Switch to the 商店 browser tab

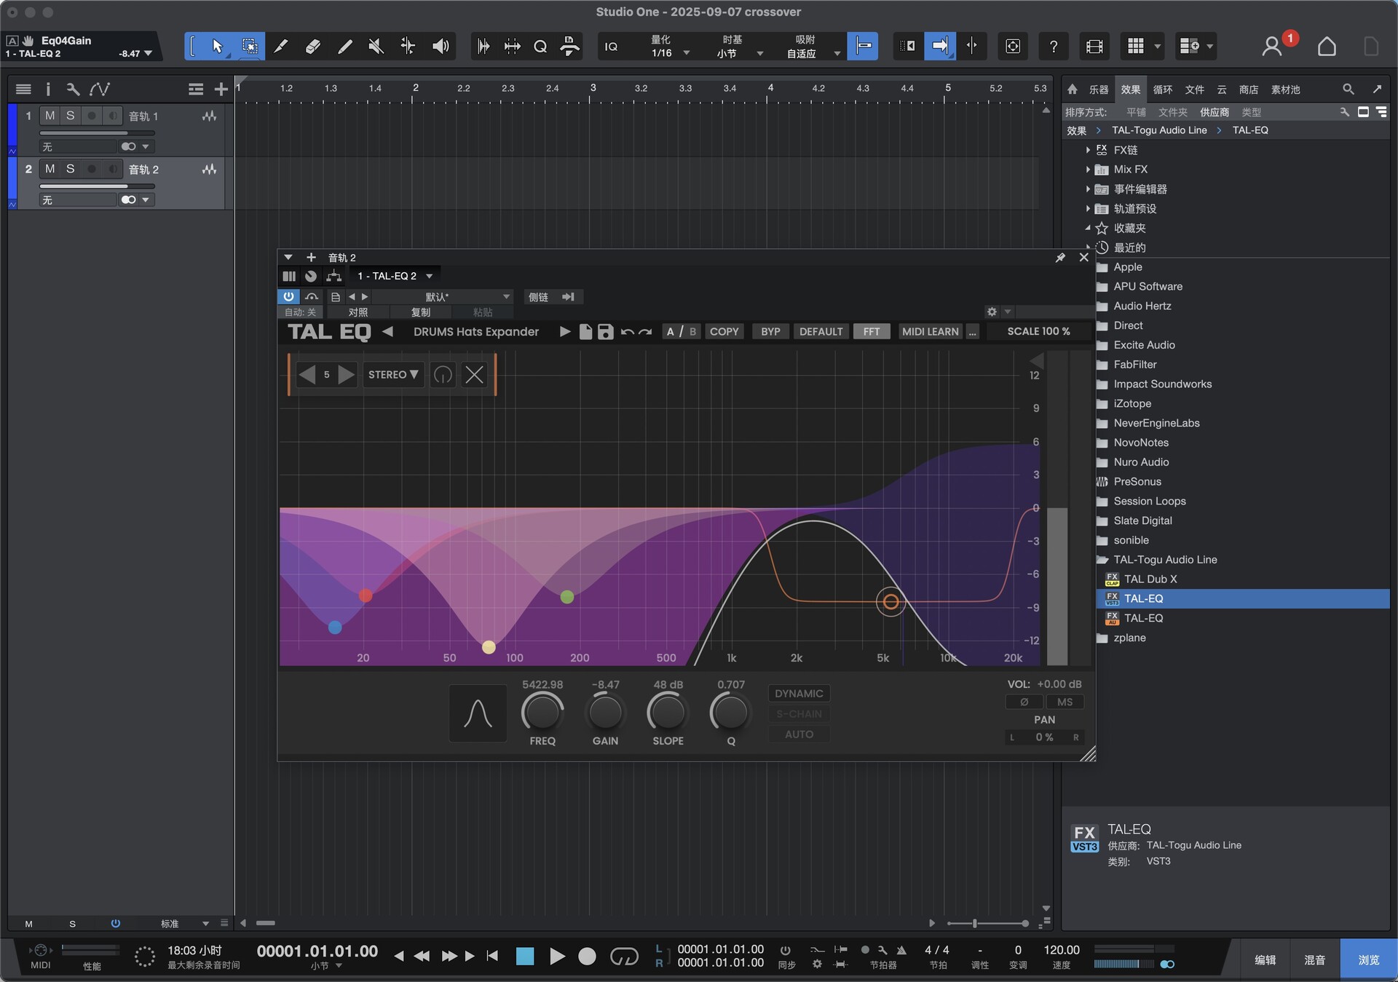pyautogui.click(x=1249, y=90)
